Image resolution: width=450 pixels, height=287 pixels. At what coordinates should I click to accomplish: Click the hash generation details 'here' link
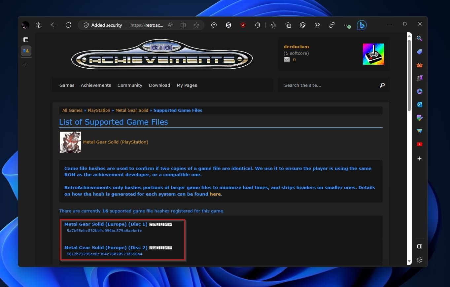tap(215, 194)
